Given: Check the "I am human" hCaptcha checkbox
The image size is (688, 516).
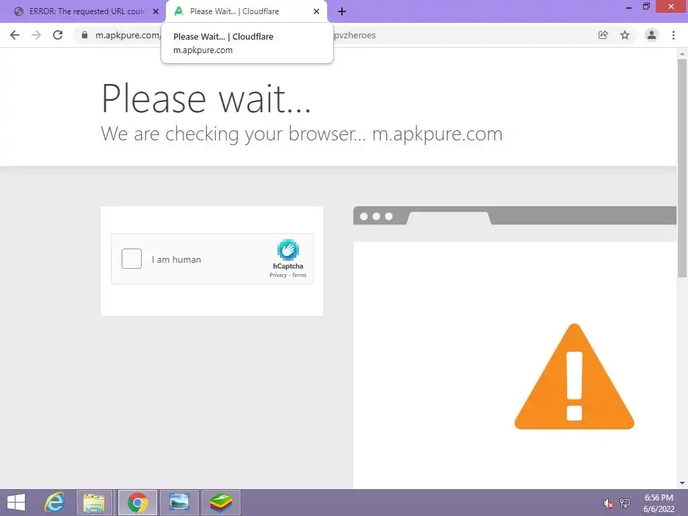Looking at the screenshot, I should (x=132, y=259).
